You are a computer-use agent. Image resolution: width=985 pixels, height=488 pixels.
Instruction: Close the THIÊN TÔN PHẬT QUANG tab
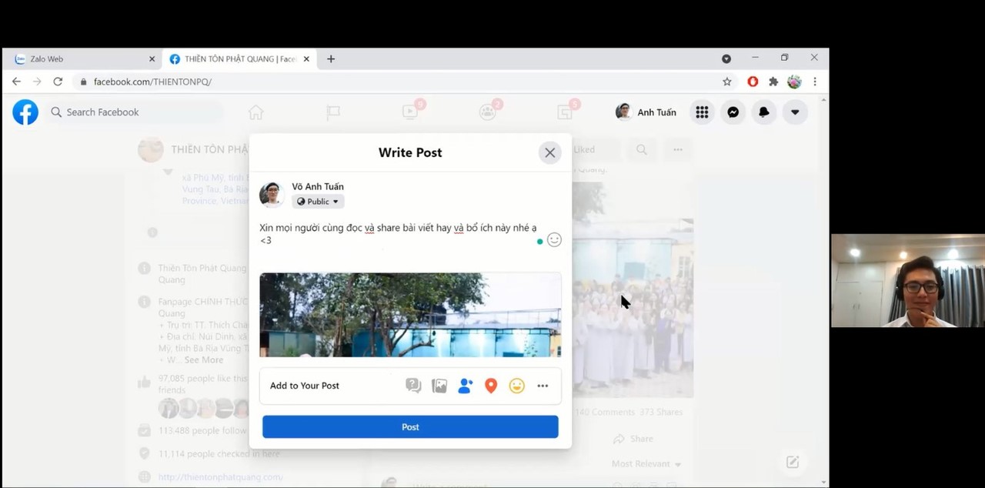[x=306, y=58]
